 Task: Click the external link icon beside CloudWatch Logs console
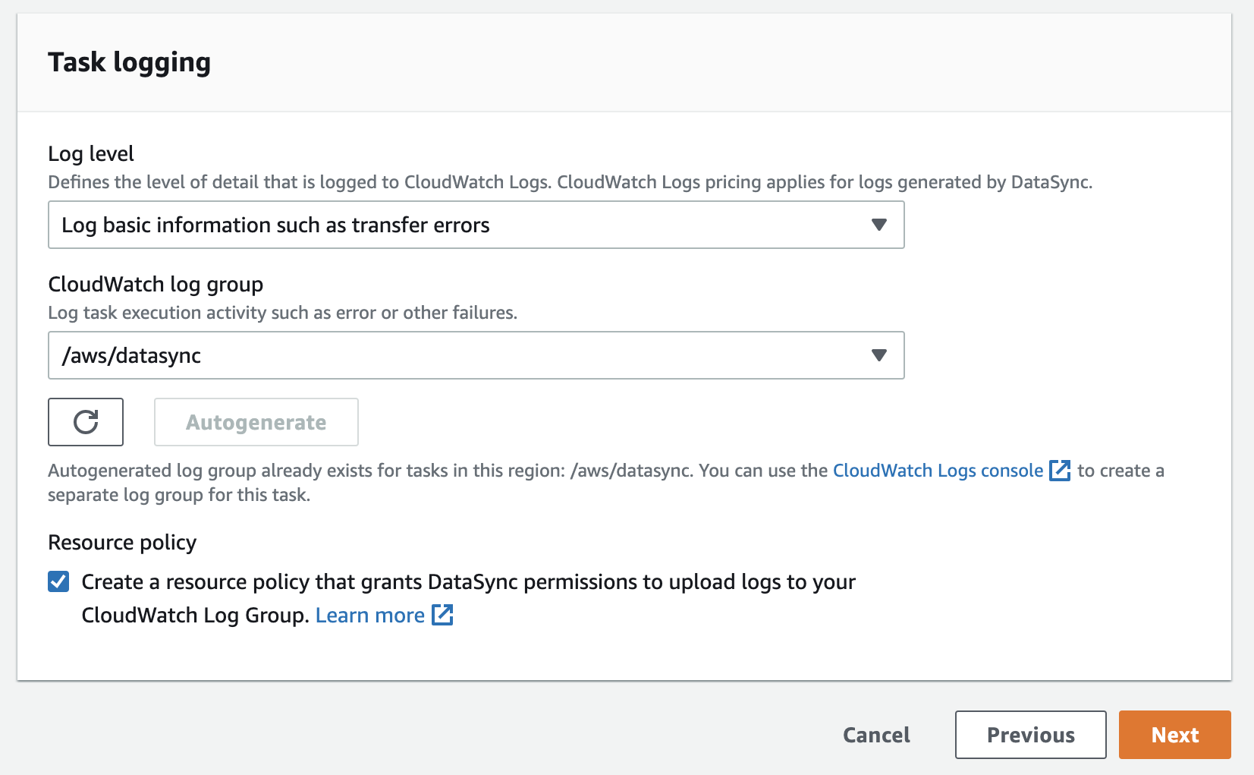(1061, 471)
